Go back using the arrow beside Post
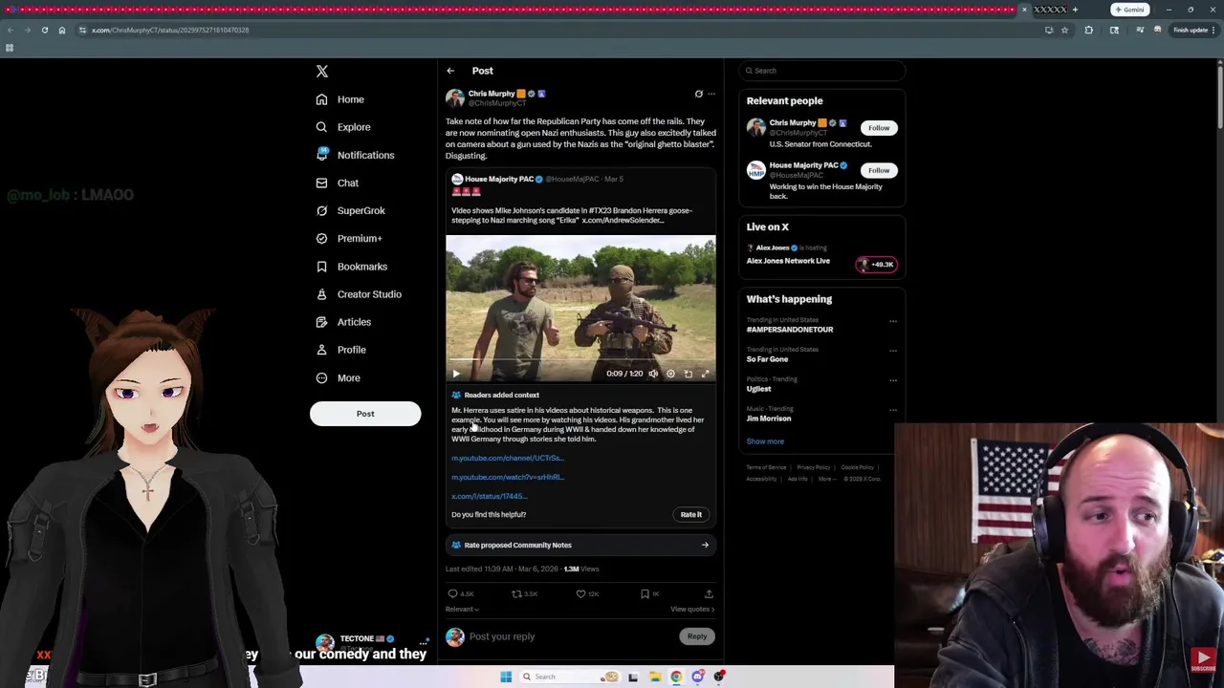The height and width of the screenshot is (688, 1224). (450, 71)
